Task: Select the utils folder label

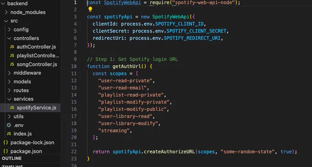Action: click(x=18, y=116)
